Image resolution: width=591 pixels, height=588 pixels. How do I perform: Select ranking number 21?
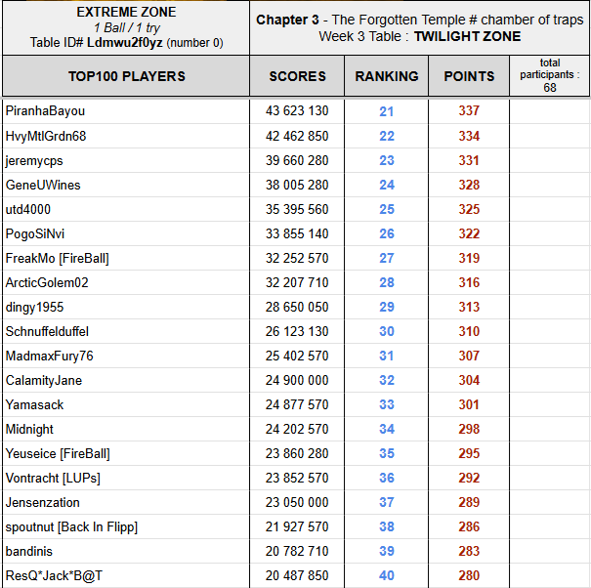pyautogui.click(x=386, y=111)
